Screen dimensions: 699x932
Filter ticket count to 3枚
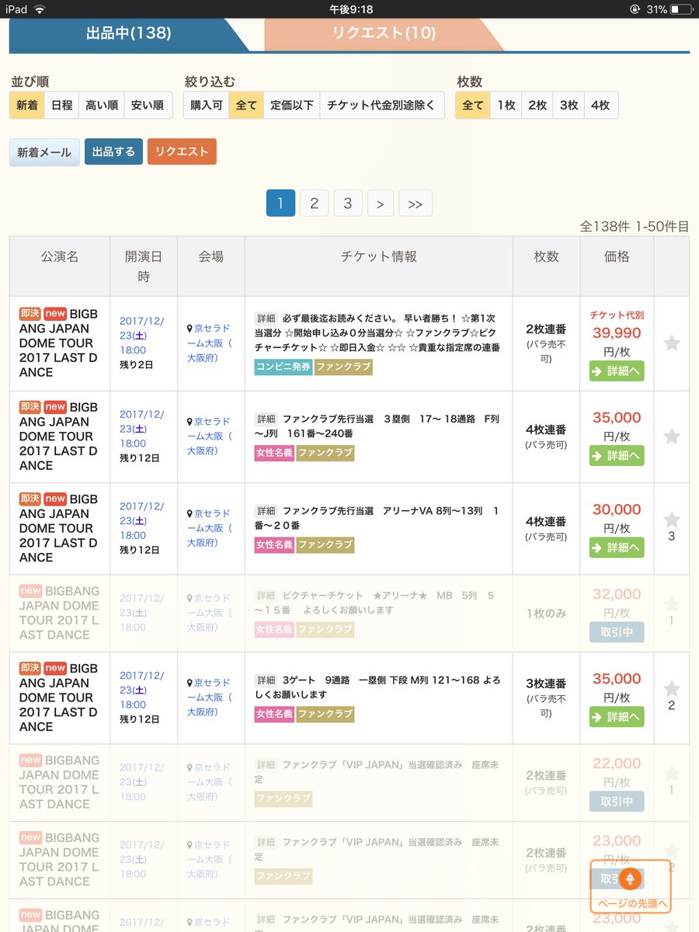tap(569, 105)
